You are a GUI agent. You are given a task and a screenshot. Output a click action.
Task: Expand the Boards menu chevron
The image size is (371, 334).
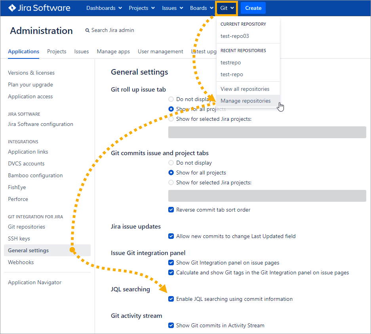click(211, 8)
